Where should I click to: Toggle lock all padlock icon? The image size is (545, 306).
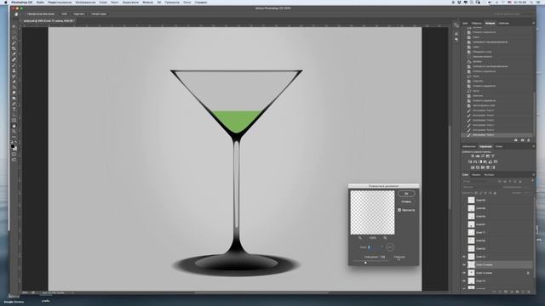[x=495, y=193]
